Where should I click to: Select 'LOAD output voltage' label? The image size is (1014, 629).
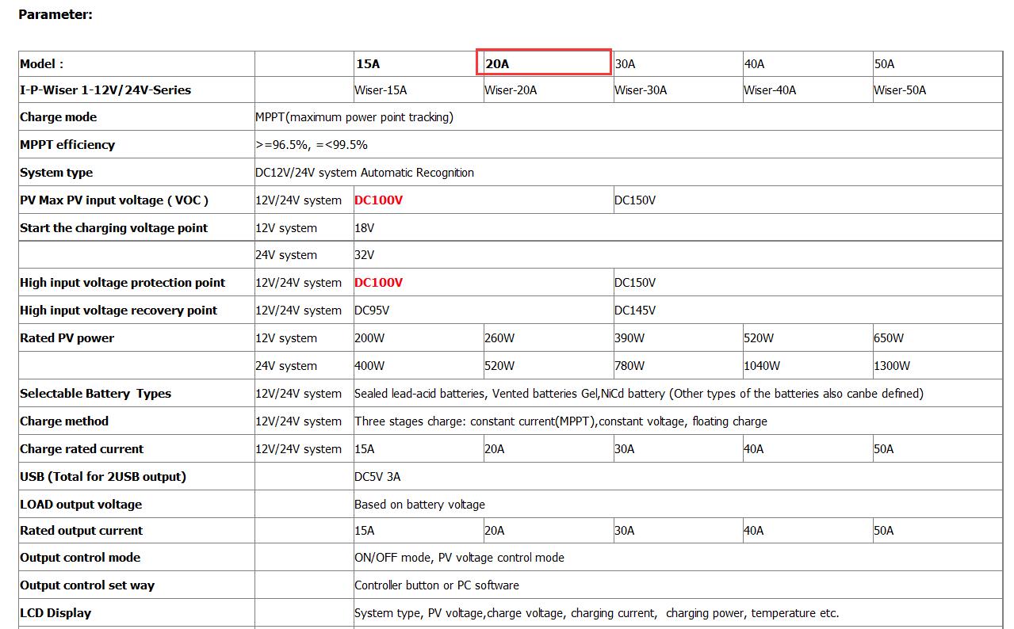click(x=81, y=505)
